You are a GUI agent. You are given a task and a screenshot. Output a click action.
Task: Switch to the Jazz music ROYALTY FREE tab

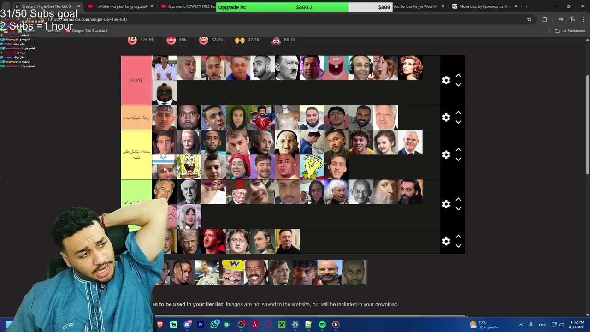(189, 6)
